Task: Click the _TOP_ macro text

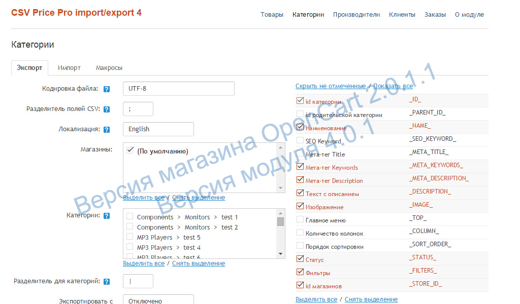Action: [x=418, y=218]
